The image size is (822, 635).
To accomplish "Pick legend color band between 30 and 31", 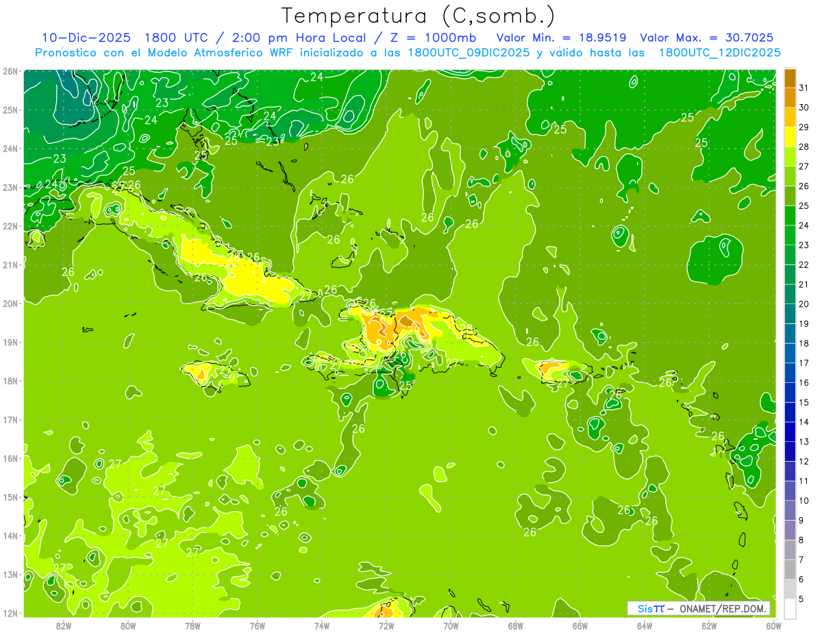I will point(790,97).
